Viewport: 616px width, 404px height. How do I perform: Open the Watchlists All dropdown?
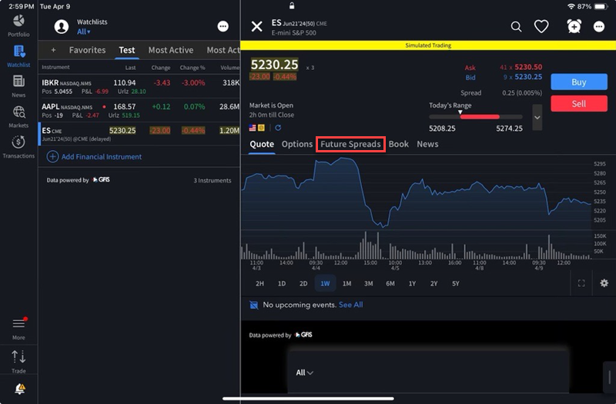[x=83, y=32]
